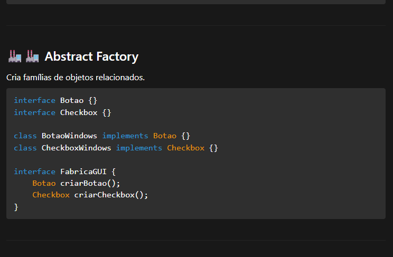Click the FabricaGUI interface name

pos(83,172)
